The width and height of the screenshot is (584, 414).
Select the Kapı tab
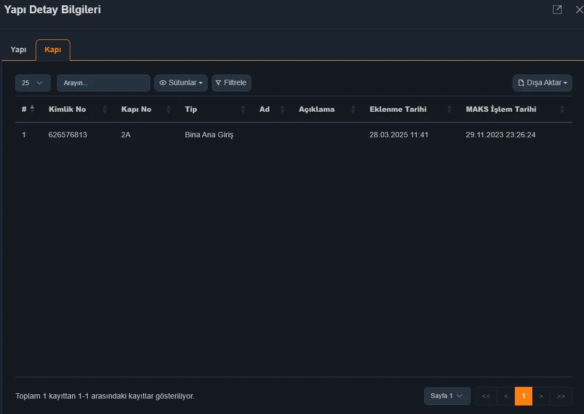53,49
